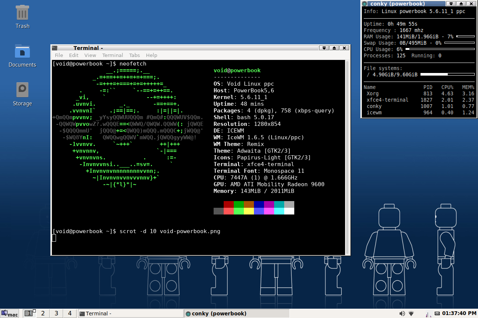Click the xfce4-terminal process row in conky
The image size is (478, 318).
(x=419, y=100)
